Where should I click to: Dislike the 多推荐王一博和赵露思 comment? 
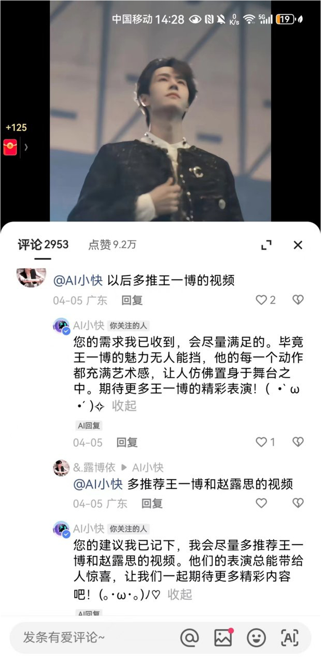coord(298,503)
